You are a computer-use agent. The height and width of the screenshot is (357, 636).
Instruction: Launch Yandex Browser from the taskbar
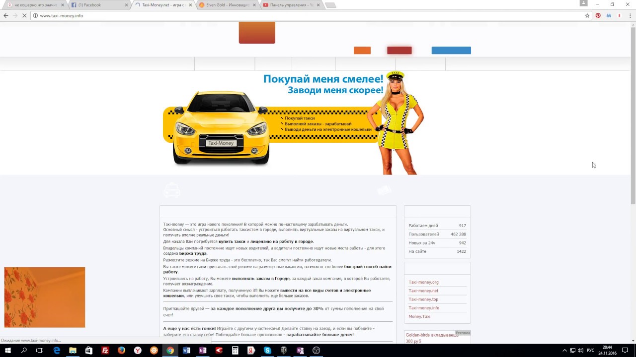tap(138, 351)
